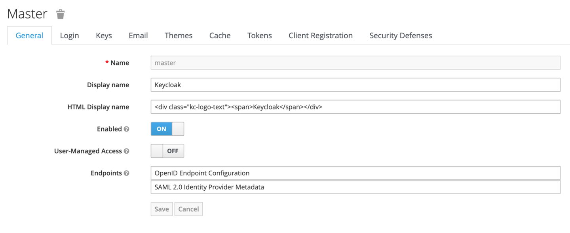Select the Email tab
Viewport: 570px width, 233px height.
138,35
